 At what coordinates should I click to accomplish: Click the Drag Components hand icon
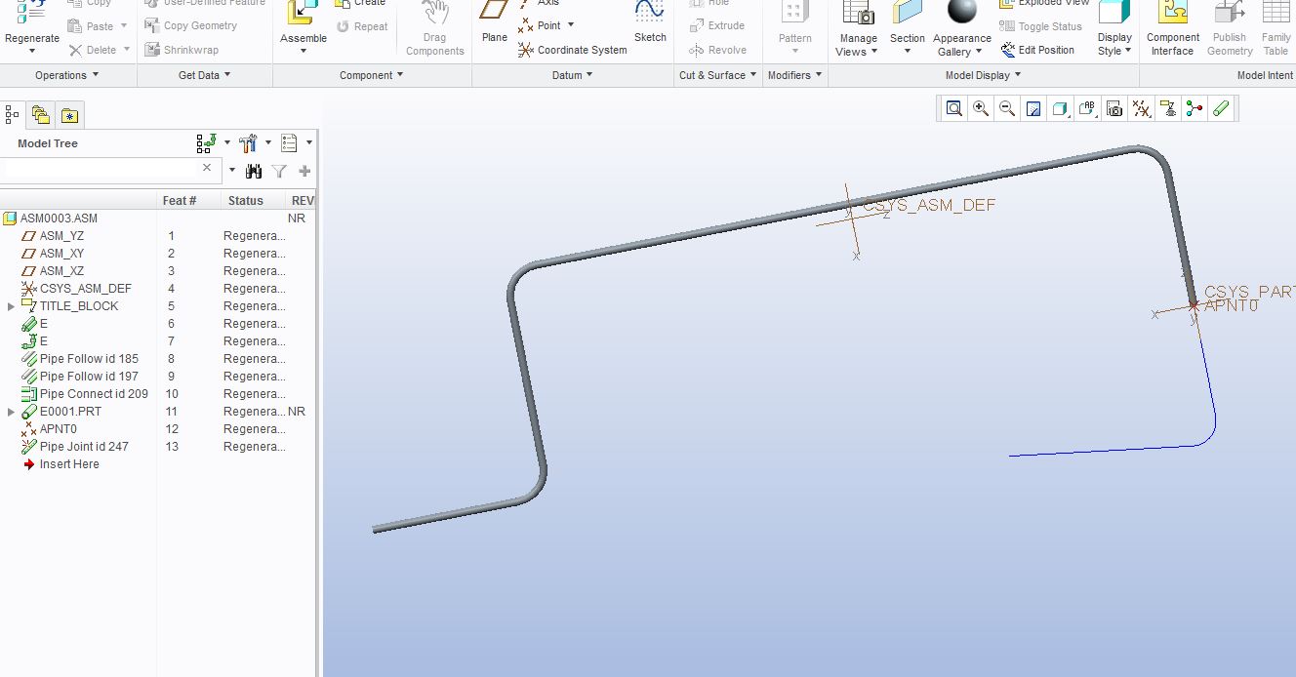tap(435, 15)
